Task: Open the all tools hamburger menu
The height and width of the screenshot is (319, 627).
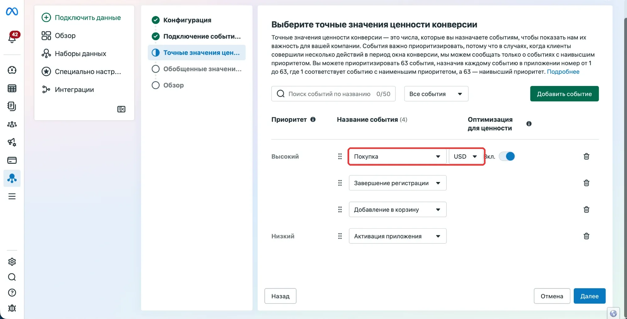Action: 12,197
